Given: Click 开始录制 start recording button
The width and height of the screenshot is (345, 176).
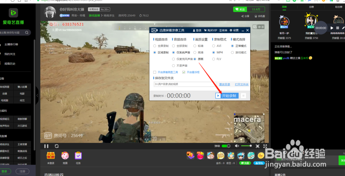Looking at the screenshot, I should click(x=227, y=96).
